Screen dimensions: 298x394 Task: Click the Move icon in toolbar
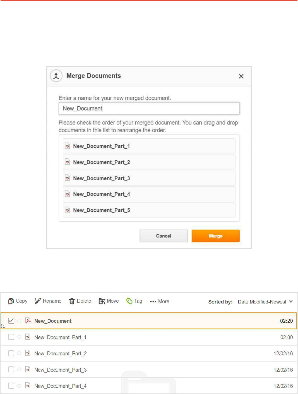(x=102, y=301)
